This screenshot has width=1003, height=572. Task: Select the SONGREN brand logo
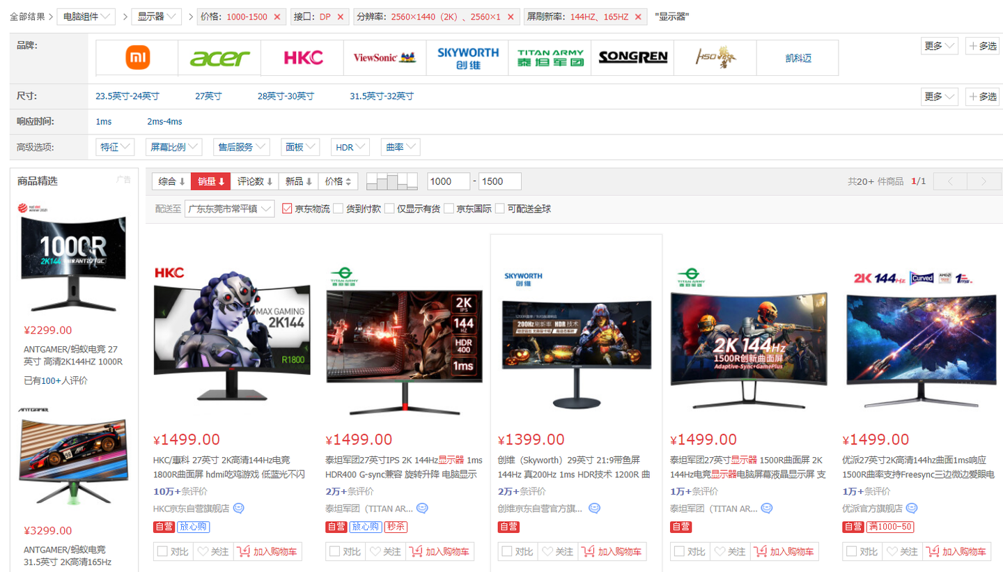[632, 58]
